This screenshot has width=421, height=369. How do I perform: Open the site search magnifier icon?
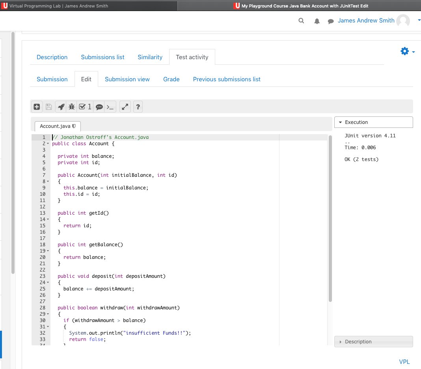tap(301, 21)
